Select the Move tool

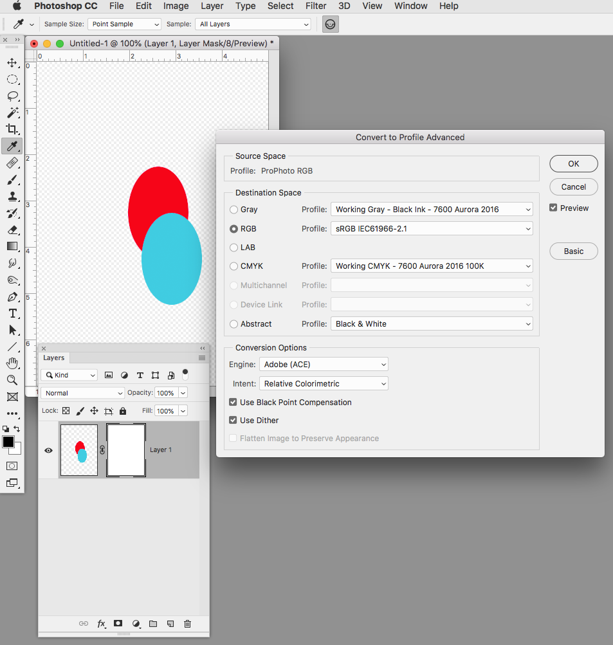(12, 62)
